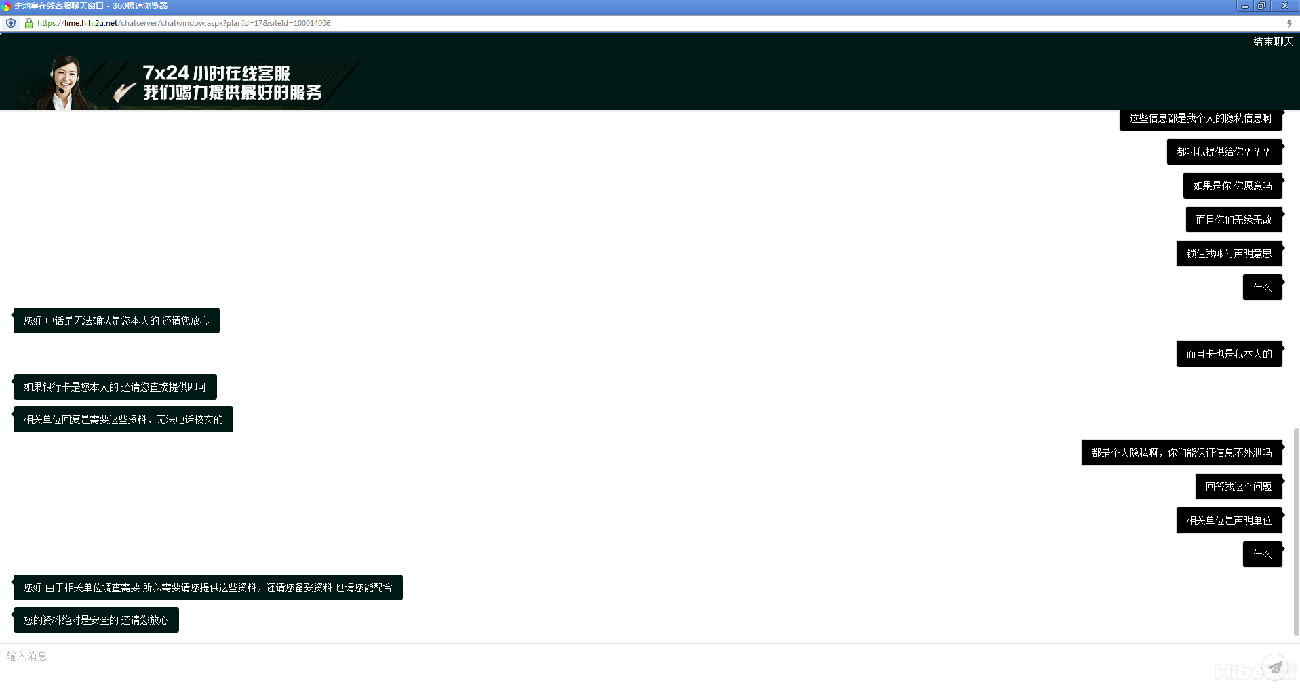Viewport: 1300px width, 689px height.
Task: Restore down the browser window
Action: point(1261,6)
